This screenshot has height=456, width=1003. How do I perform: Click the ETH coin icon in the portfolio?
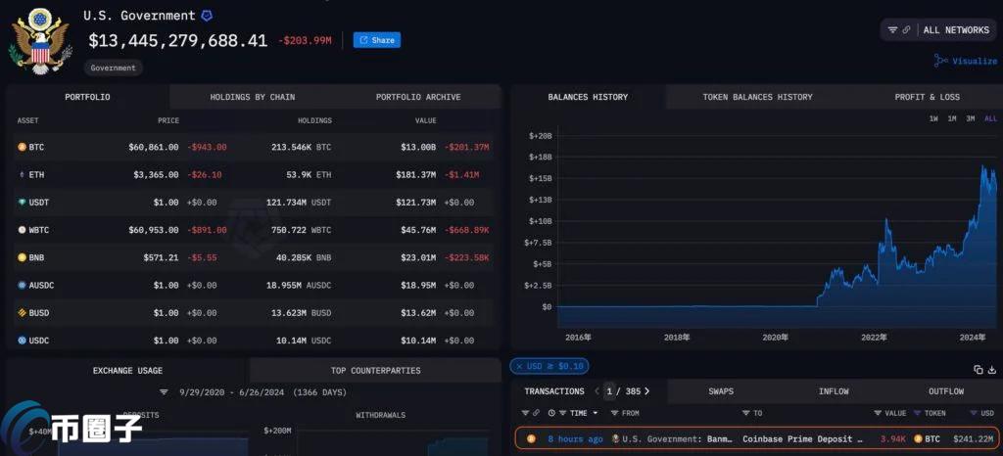(x=22, y=174)
